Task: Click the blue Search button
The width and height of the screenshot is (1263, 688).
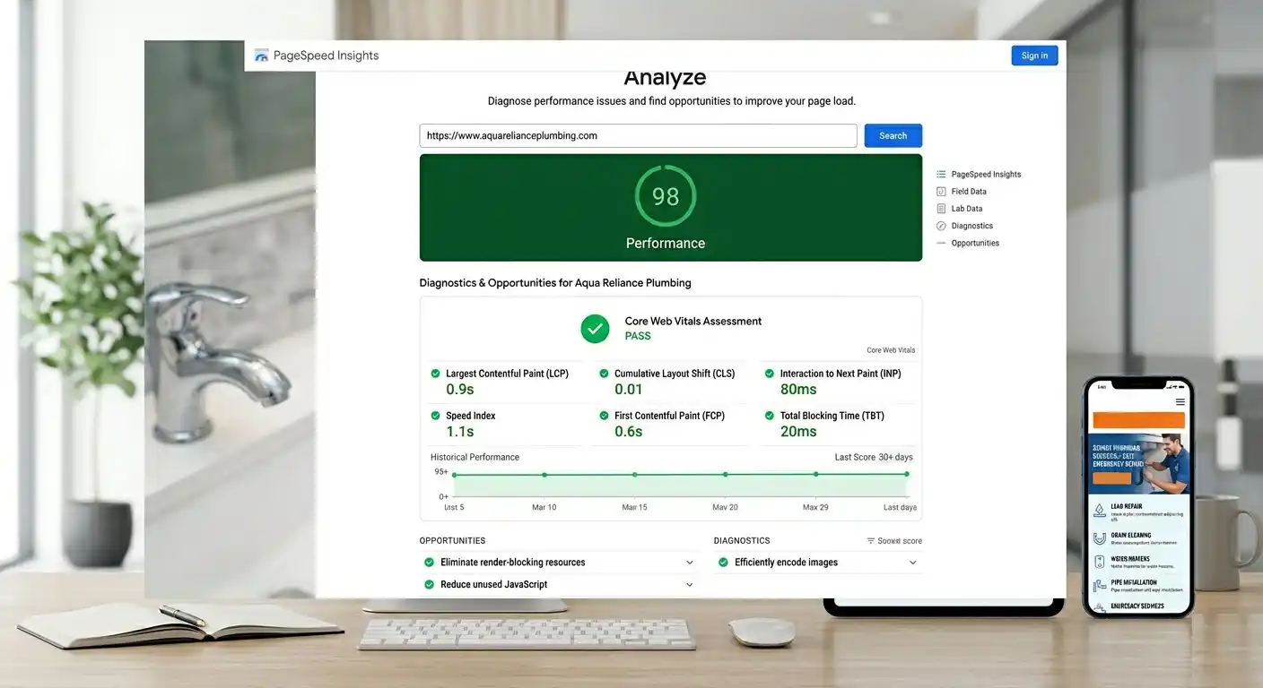Action: tap(893, 136)
